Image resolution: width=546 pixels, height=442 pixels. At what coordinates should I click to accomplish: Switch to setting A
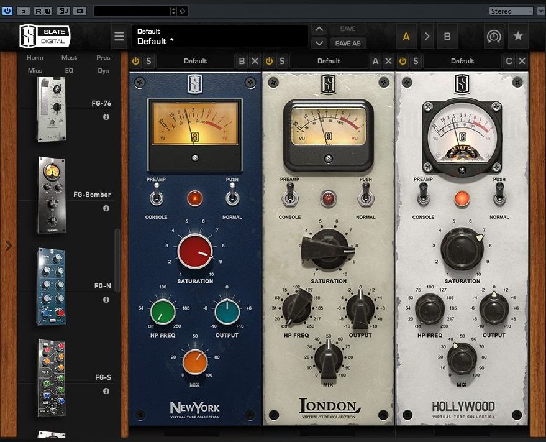coord(406,36)
